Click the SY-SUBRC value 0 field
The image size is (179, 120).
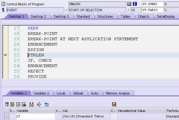pyautogui.click(x=171, y=4)
